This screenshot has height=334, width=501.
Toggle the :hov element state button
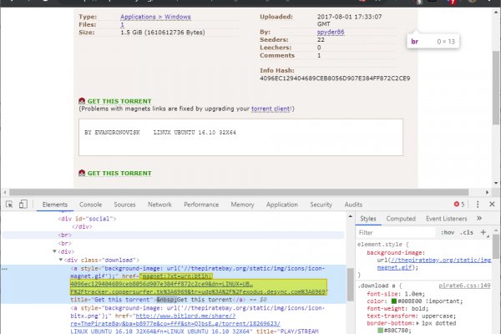coord(447,231)
